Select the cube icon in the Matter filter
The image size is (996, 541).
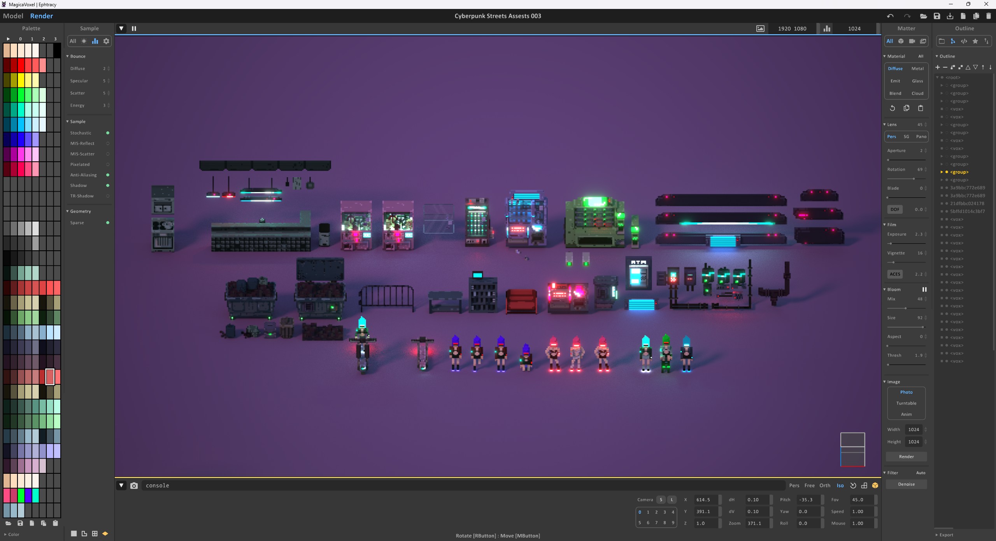point(901,41)
